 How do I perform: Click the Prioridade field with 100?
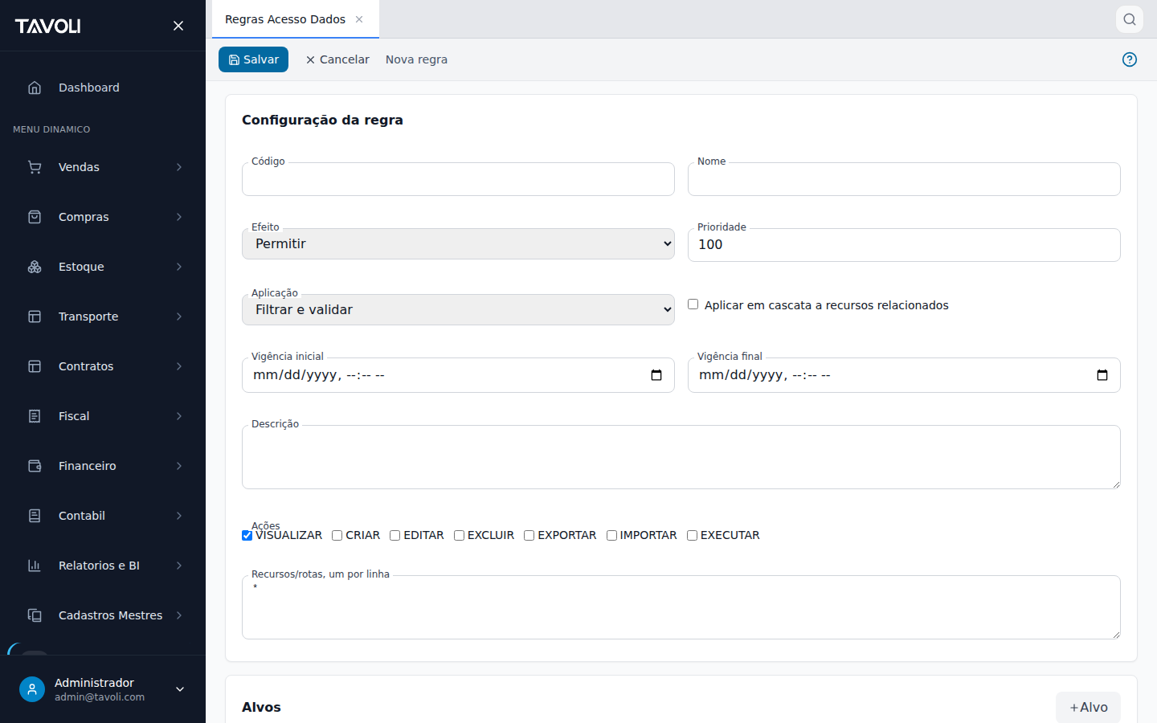coord(904,245)
